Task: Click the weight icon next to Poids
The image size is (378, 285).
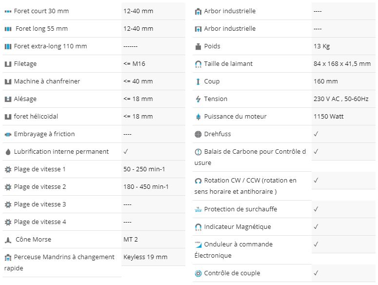Action: (x=198, y=46)
